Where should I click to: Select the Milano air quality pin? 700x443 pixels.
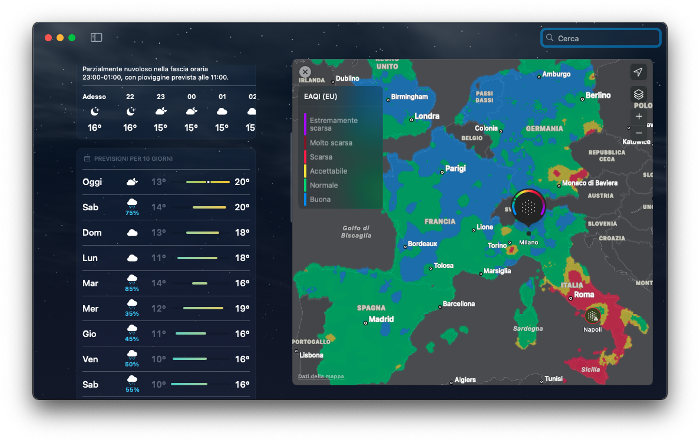(x=529, y=207)
